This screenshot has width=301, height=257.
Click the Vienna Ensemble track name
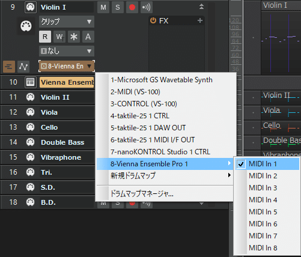pos(67,82)
